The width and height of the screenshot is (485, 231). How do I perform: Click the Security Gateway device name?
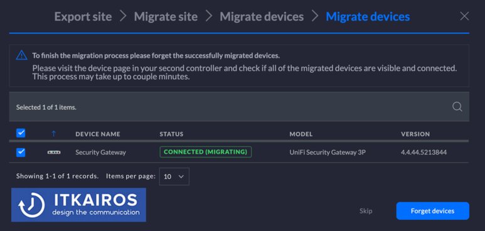(x=101, y=153)
